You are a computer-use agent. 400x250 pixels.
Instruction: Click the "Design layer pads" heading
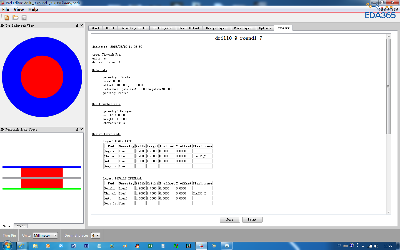[x=106, y=134]
